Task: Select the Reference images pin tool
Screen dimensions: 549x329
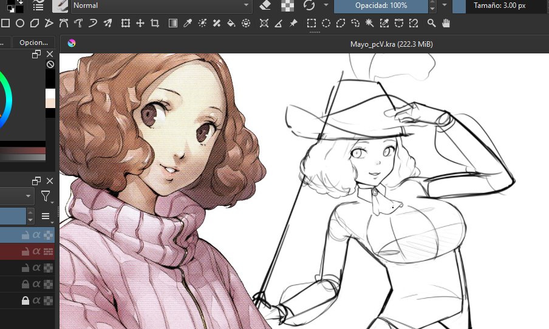Action: 293,24
